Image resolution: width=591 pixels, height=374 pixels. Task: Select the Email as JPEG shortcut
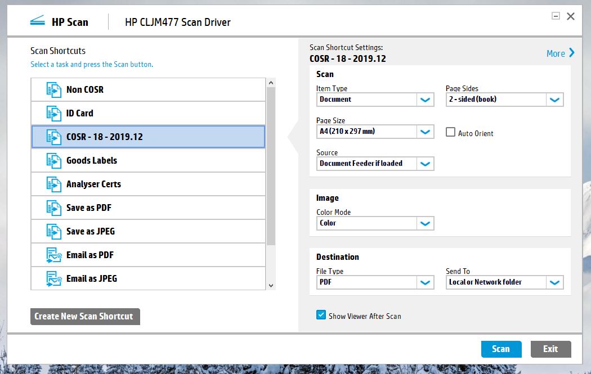pyautogui.click(x=148, y=279)
